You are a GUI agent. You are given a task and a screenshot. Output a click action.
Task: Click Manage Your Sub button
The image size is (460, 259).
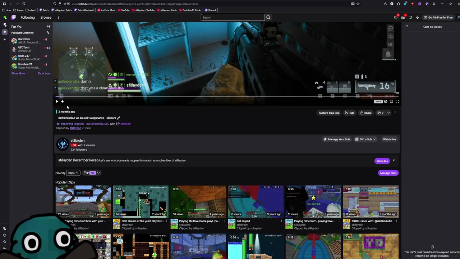336,139
